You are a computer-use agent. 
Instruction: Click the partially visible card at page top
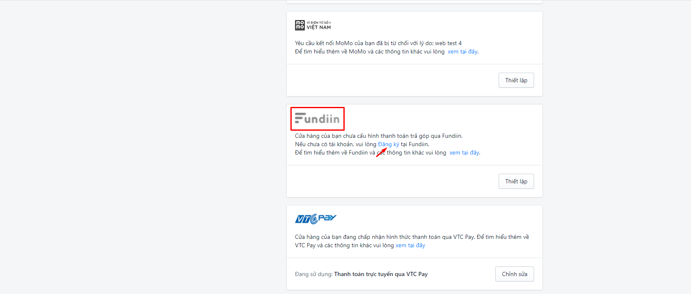coord(414,2)
